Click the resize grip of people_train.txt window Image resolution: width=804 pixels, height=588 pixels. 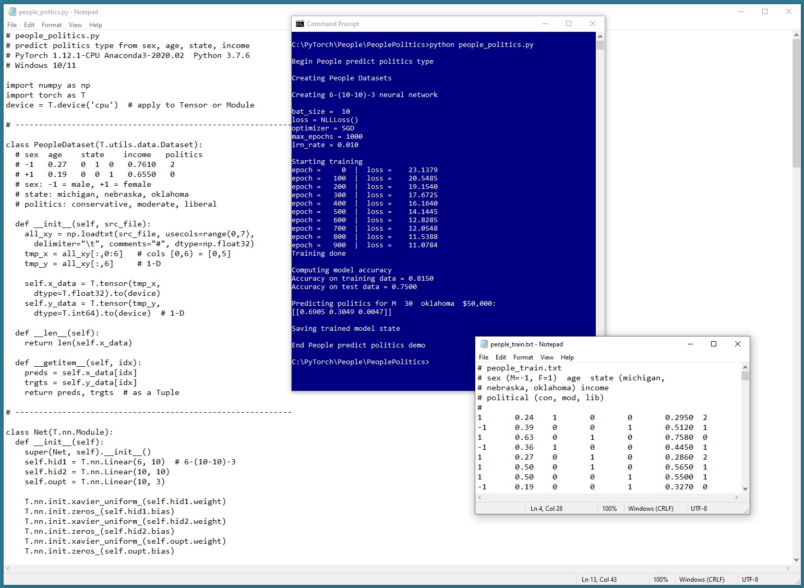[746, 511]
